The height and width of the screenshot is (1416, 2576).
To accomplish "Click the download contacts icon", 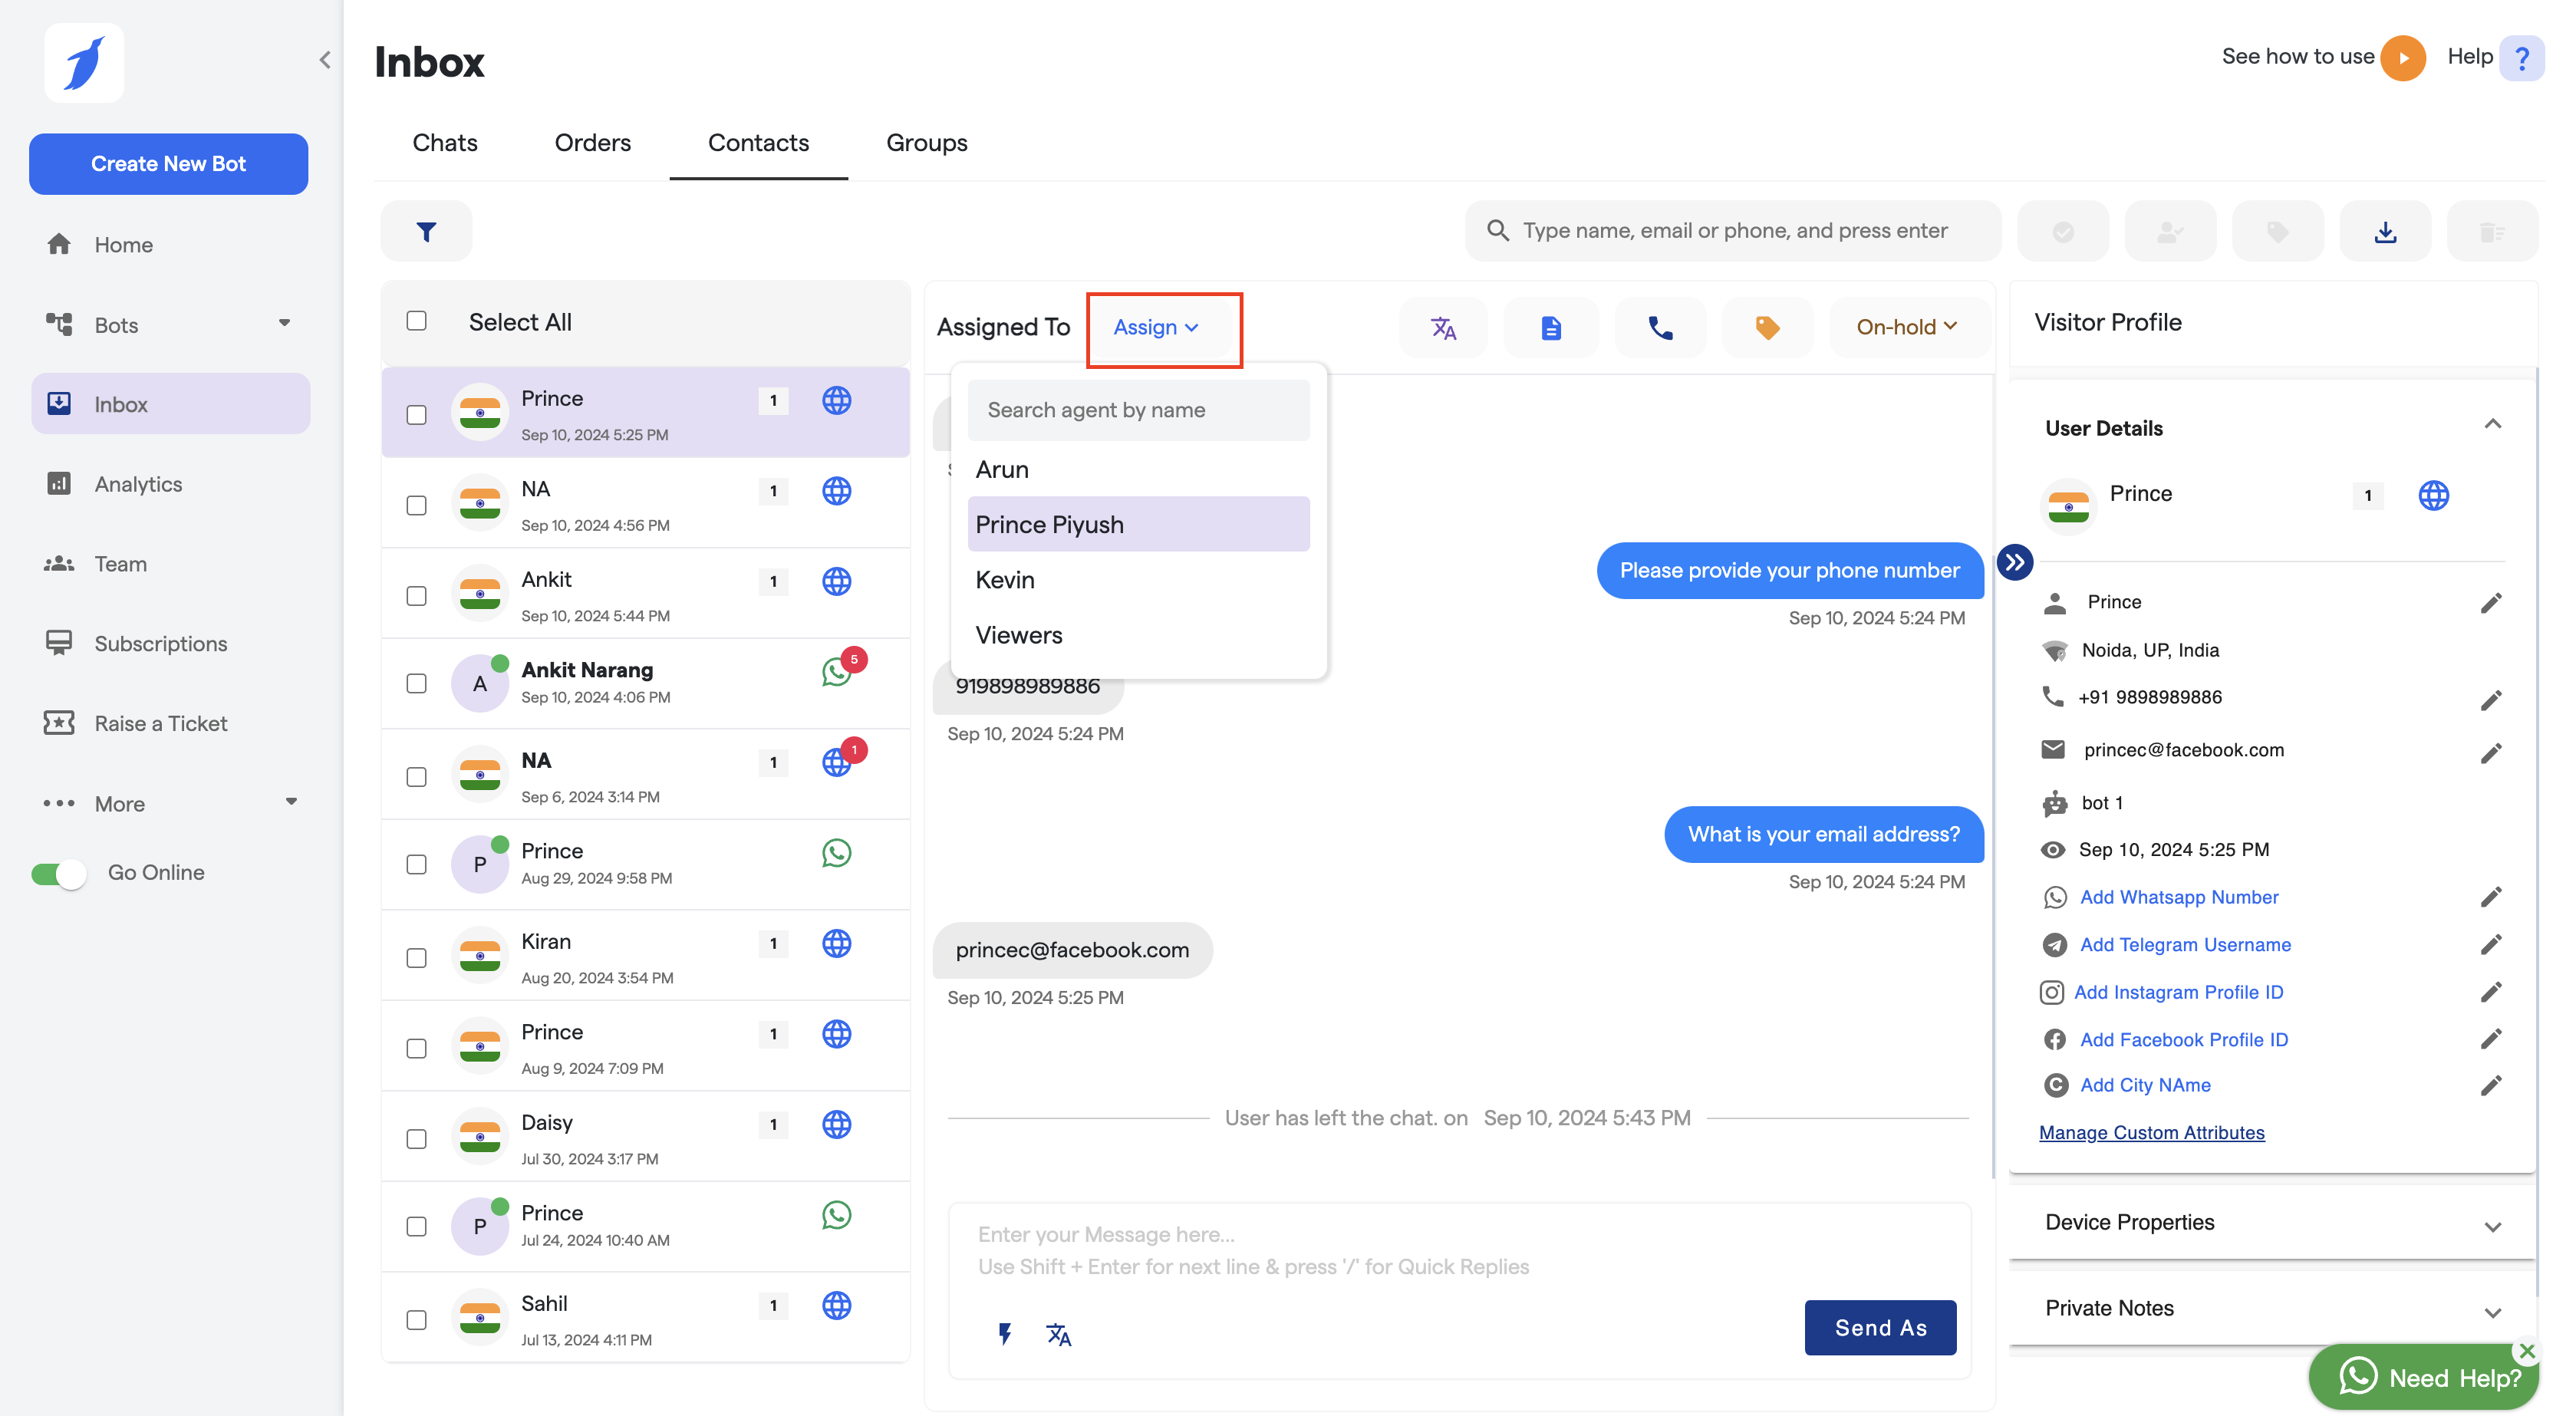I will click(x=2385, y=231).
